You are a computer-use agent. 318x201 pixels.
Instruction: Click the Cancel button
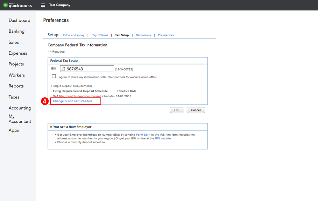(x=196, y=110)
